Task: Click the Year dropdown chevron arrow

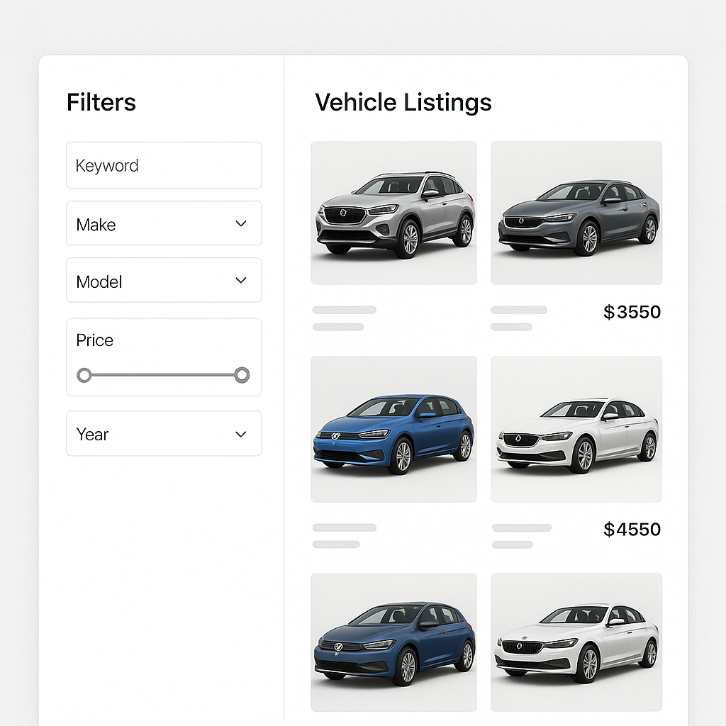Action: tap(241, 434)
